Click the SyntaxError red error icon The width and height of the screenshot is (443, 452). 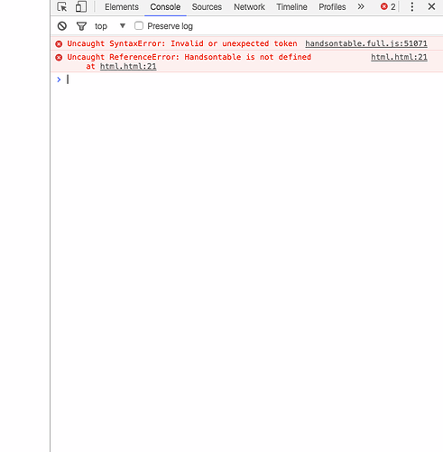point(59,44)
